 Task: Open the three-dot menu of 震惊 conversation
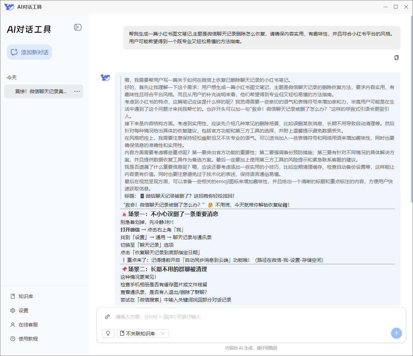point(77,91)
